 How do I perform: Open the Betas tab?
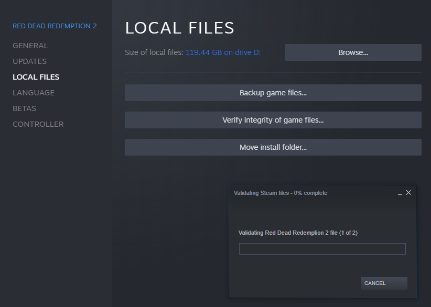(x=24, y=108)
